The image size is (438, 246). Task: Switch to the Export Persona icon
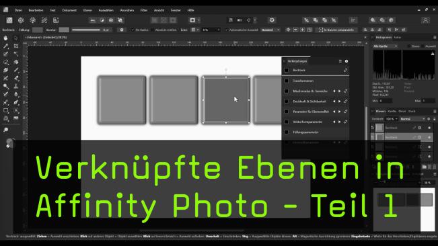click(56, 20)
